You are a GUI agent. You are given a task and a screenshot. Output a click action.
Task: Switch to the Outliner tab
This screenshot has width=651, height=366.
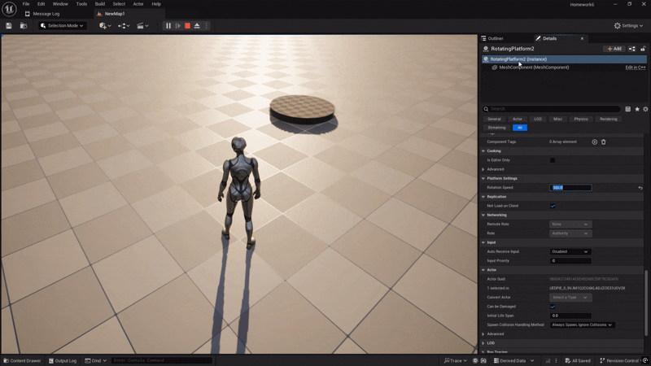[496, 38]
